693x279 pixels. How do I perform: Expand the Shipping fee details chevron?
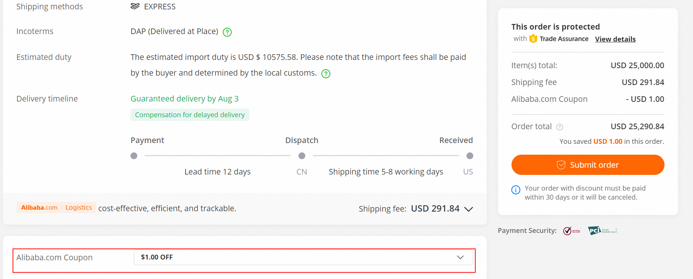tap(468, 209)
